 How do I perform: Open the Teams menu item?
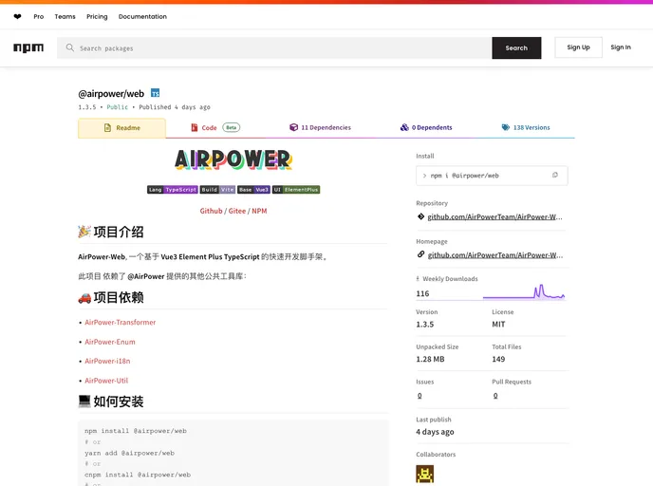click(65, 17)
